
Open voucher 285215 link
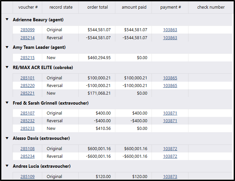(x=27, y=58)
